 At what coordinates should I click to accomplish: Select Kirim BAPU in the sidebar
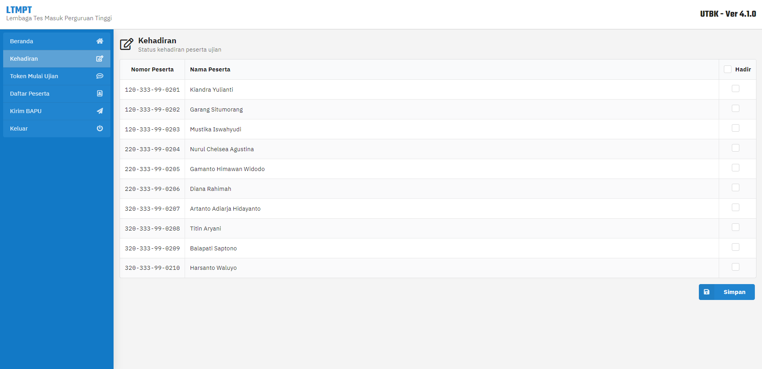coord(57,111)
